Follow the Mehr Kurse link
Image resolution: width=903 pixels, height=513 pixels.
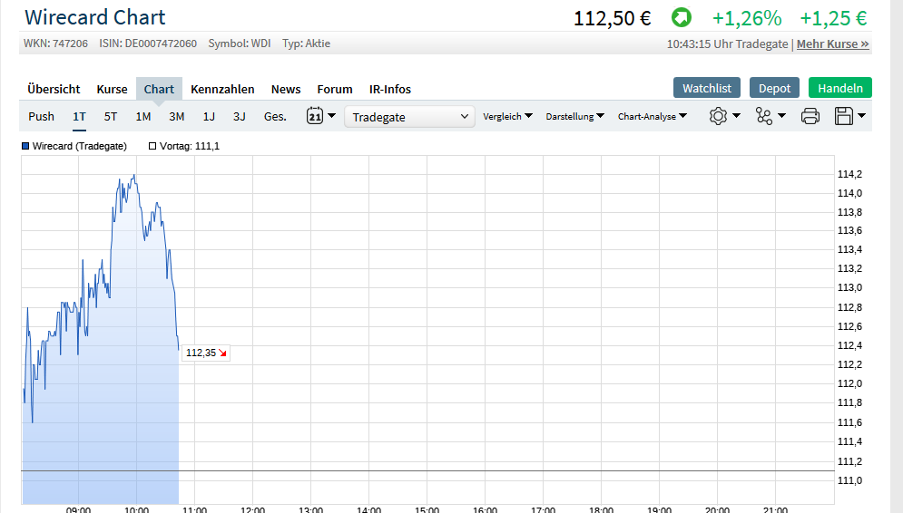pyautogui.click(x=833, y=44)
